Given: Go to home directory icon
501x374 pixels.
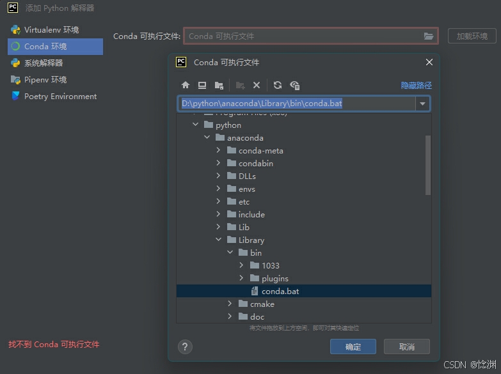Looking at the screenshot, I should [186, 85].
